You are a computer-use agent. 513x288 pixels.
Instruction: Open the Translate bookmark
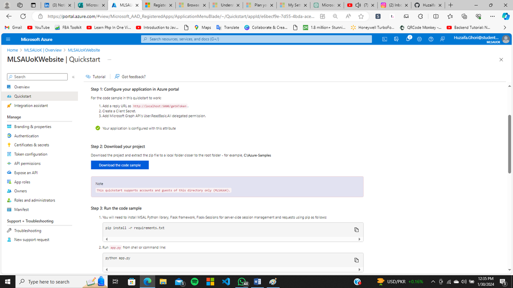coord(227,28)
